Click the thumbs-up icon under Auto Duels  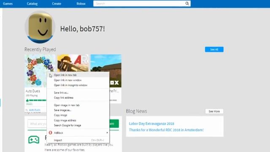pos(27,100)
